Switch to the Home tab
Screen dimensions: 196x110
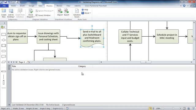coord(13,6)
